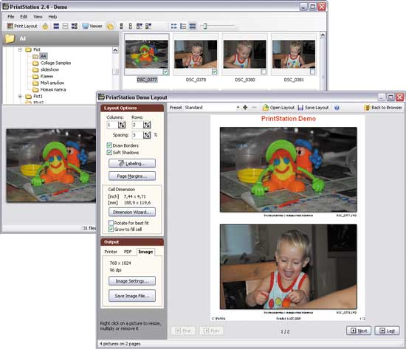The height and width of the screenshot is (349, 406).
Task: Open the Preset Standard dropdown
Action: [x=238, y=108]
